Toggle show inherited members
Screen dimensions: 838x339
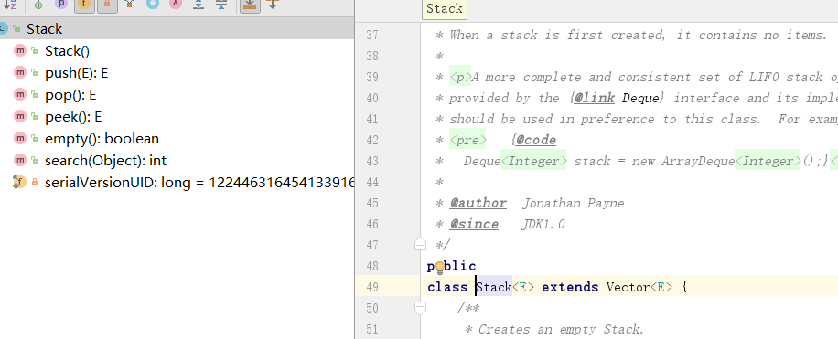click(129, 5)
